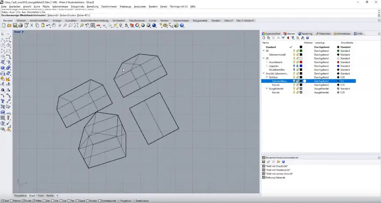
Task: Create a new file from the standard toolbar
Action: 4,25
